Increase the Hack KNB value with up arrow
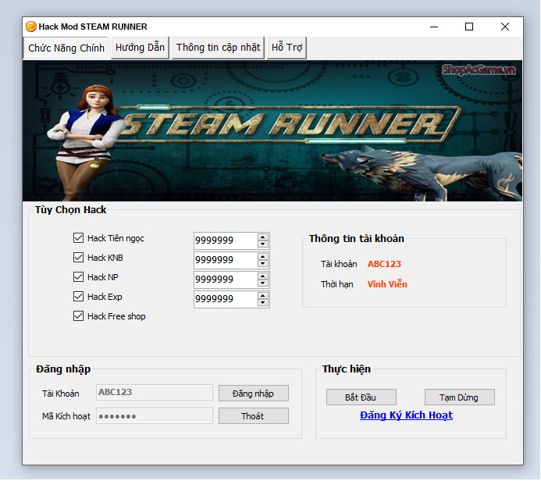The width and height of the screenshot is (541, 481). tap(263, 257)
